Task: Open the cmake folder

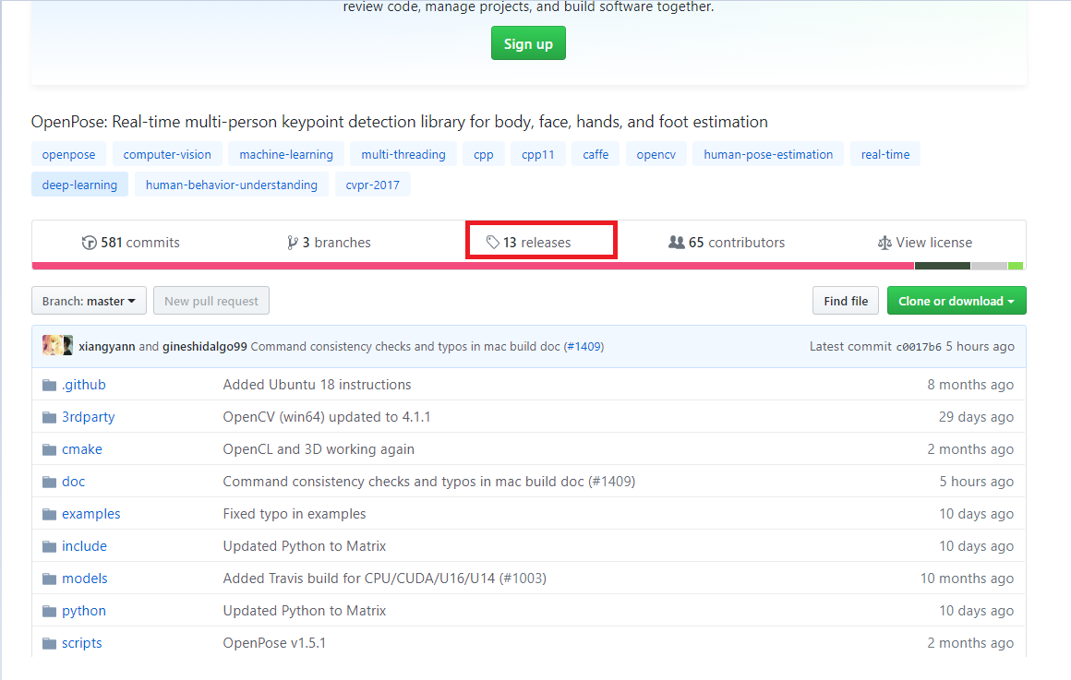Action: pos(82,449)
